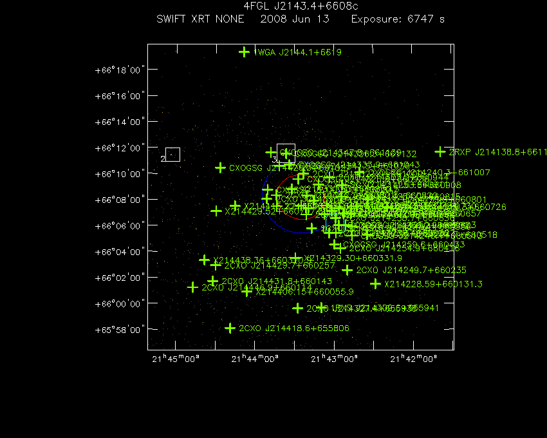547x438 pixels.
Task: Select the label X214329.30+660331.9
Action: (x=353, y=258)
